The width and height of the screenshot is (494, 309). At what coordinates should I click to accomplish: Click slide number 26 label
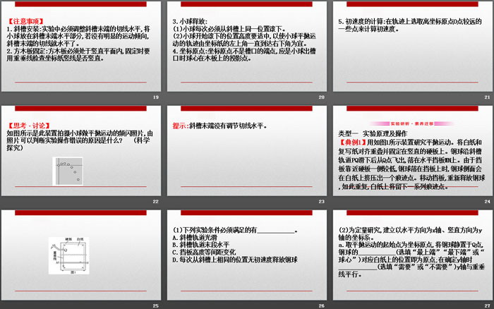coord(321,305)
